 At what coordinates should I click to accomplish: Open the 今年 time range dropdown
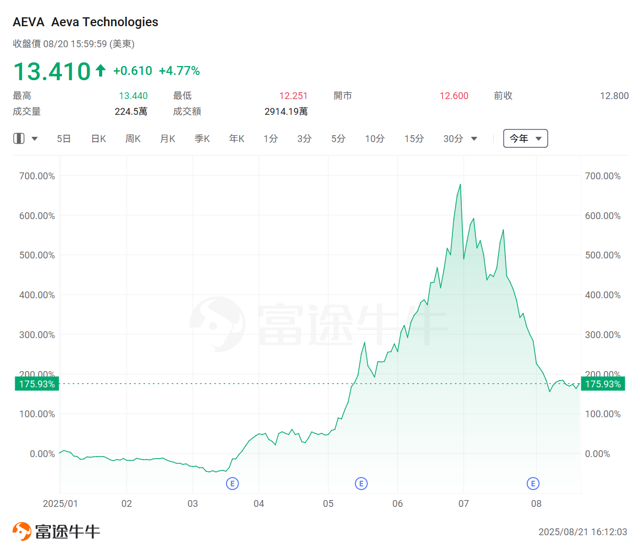point(525,138)
